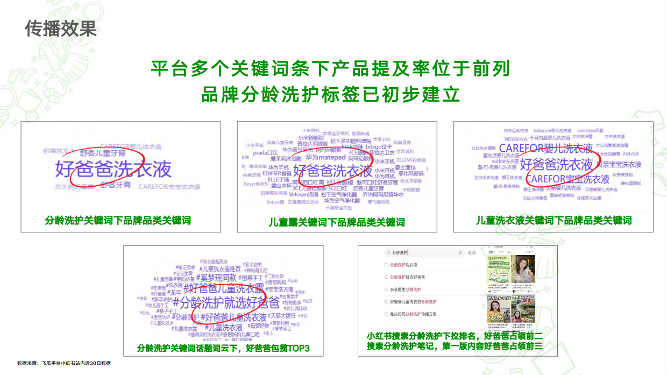Open the note thumbnail of a woman in yellow
Screen dimensions: 667x375
tap(499, 308)
